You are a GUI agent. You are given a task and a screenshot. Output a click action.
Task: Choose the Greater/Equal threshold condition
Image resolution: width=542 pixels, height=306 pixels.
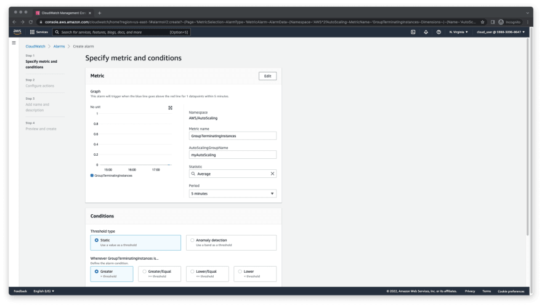(x=160, y=274)
